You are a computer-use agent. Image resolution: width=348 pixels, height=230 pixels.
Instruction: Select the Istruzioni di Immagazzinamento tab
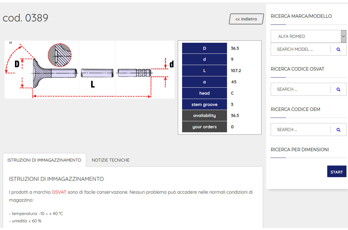pyautogui.click(x=44, y=160)
